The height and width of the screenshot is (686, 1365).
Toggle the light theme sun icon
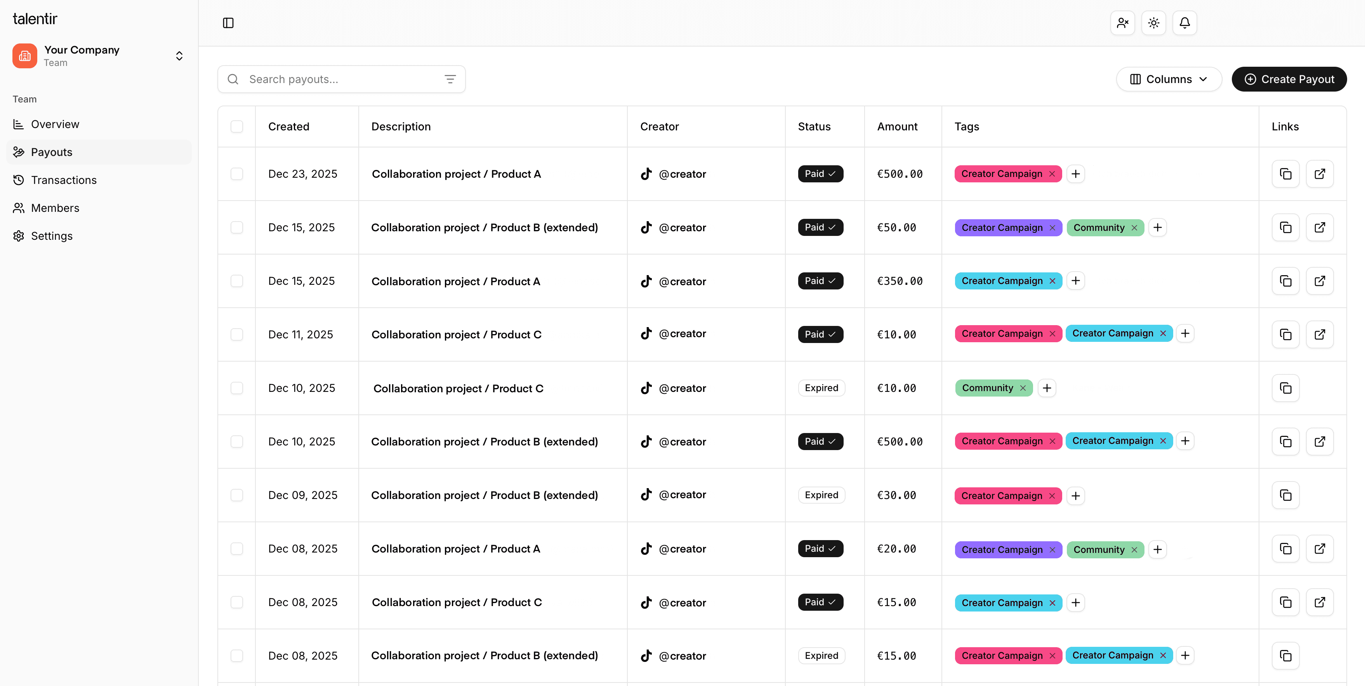pyautogui.click(x=1153, y=23)
